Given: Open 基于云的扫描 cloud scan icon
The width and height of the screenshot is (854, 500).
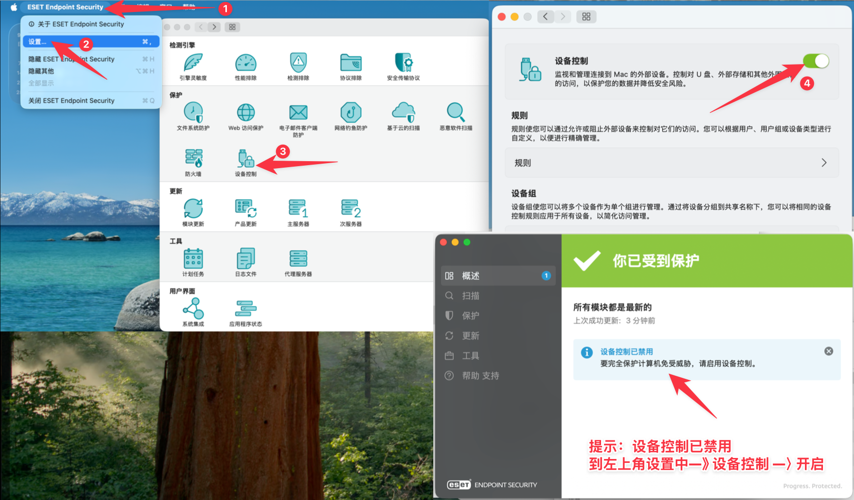Looking at the screenshot, I should (404, 112).
